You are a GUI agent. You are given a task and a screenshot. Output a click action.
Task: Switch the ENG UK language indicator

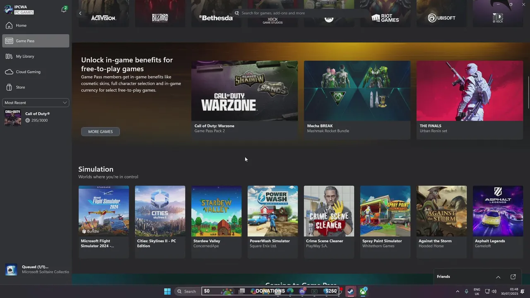coord(477,291)
